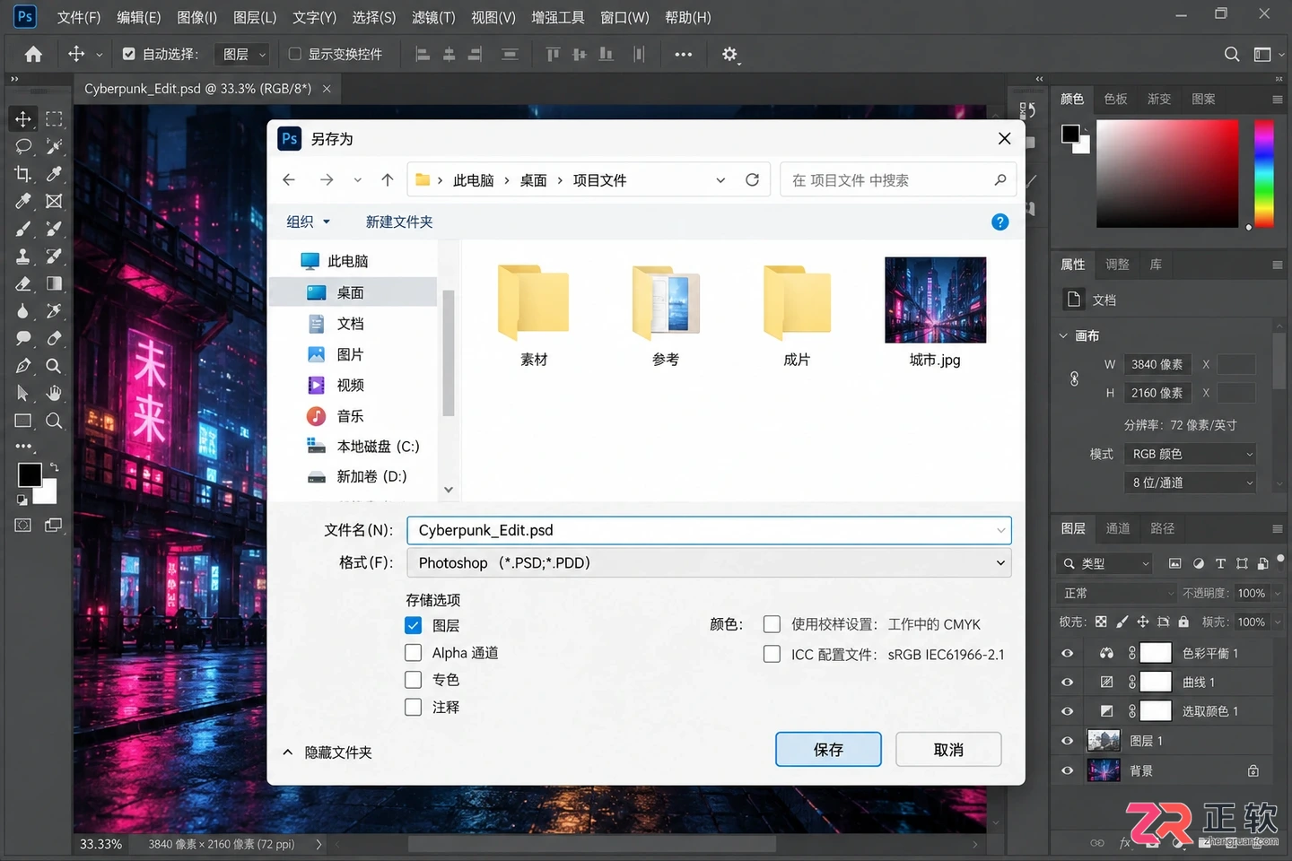Open help in the save dialog

(x=1000, y=222)
